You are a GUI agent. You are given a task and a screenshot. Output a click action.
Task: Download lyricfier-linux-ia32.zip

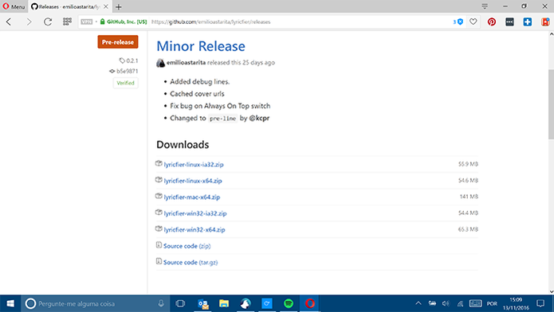194,165
